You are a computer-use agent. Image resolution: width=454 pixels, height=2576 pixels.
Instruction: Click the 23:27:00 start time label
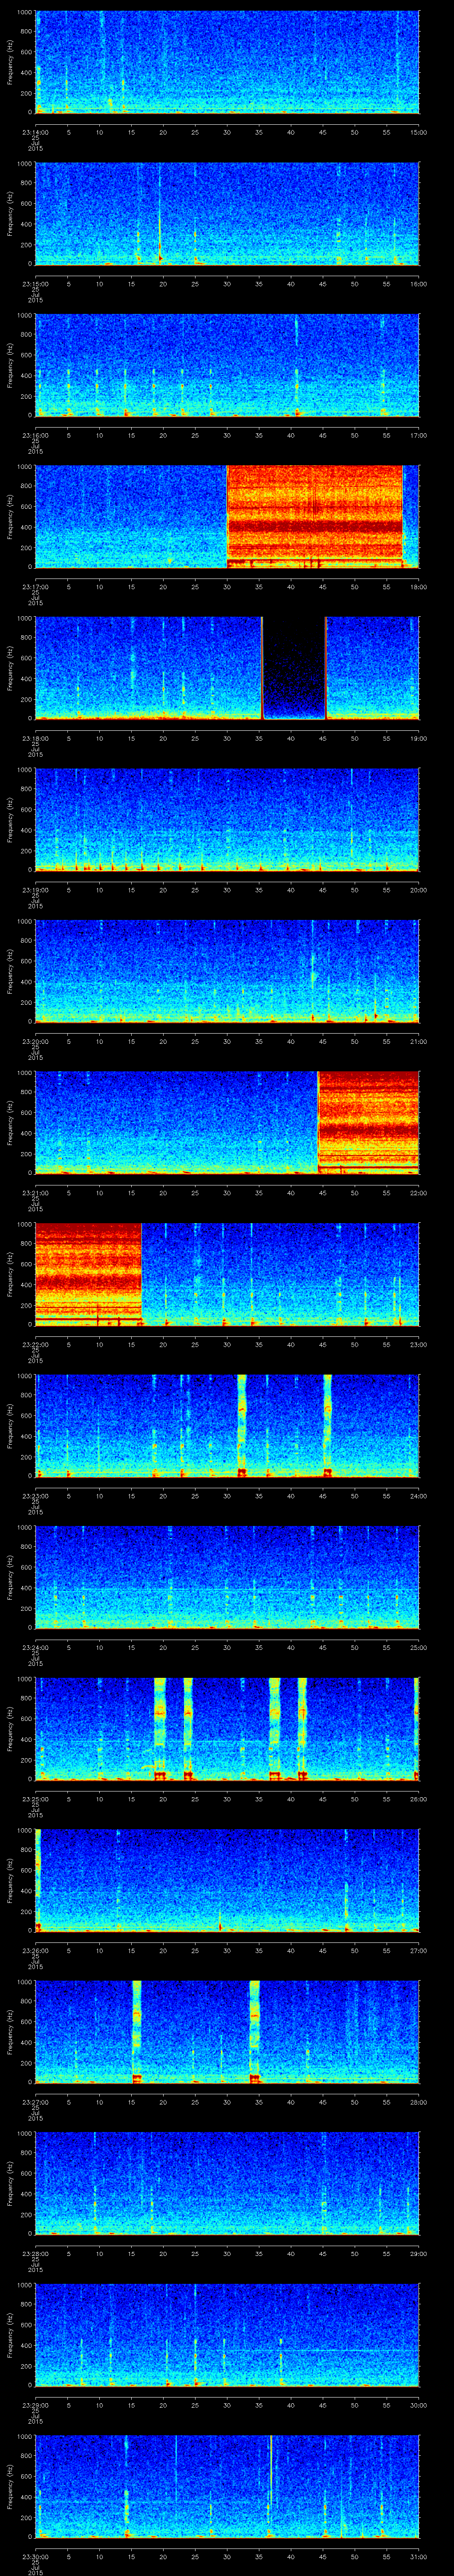35,2101
